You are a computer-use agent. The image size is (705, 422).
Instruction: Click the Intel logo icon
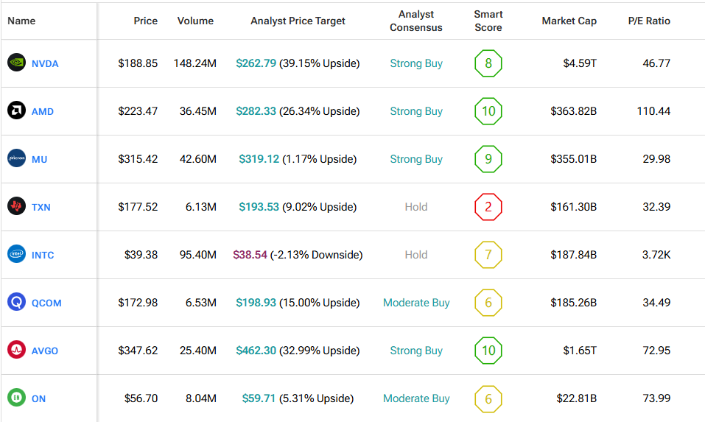pyautogui.click(x=16, y=255)
